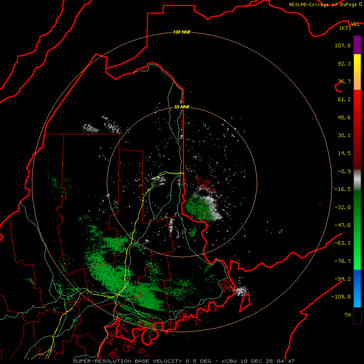The image size is (364, 364).
Task: Click the 10 DEC 25 date in the caption
Action: [257, 361]
